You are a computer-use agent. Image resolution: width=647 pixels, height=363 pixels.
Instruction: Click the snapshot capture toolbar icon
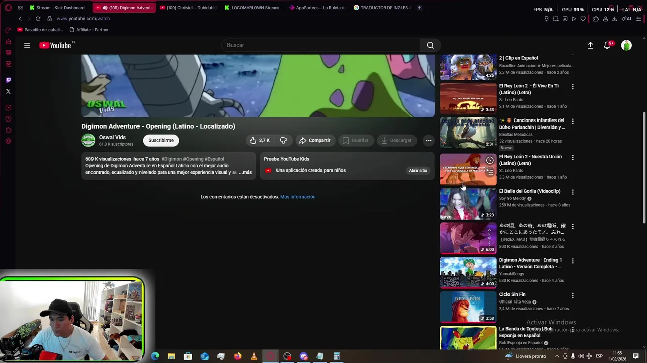coord(556,19)
